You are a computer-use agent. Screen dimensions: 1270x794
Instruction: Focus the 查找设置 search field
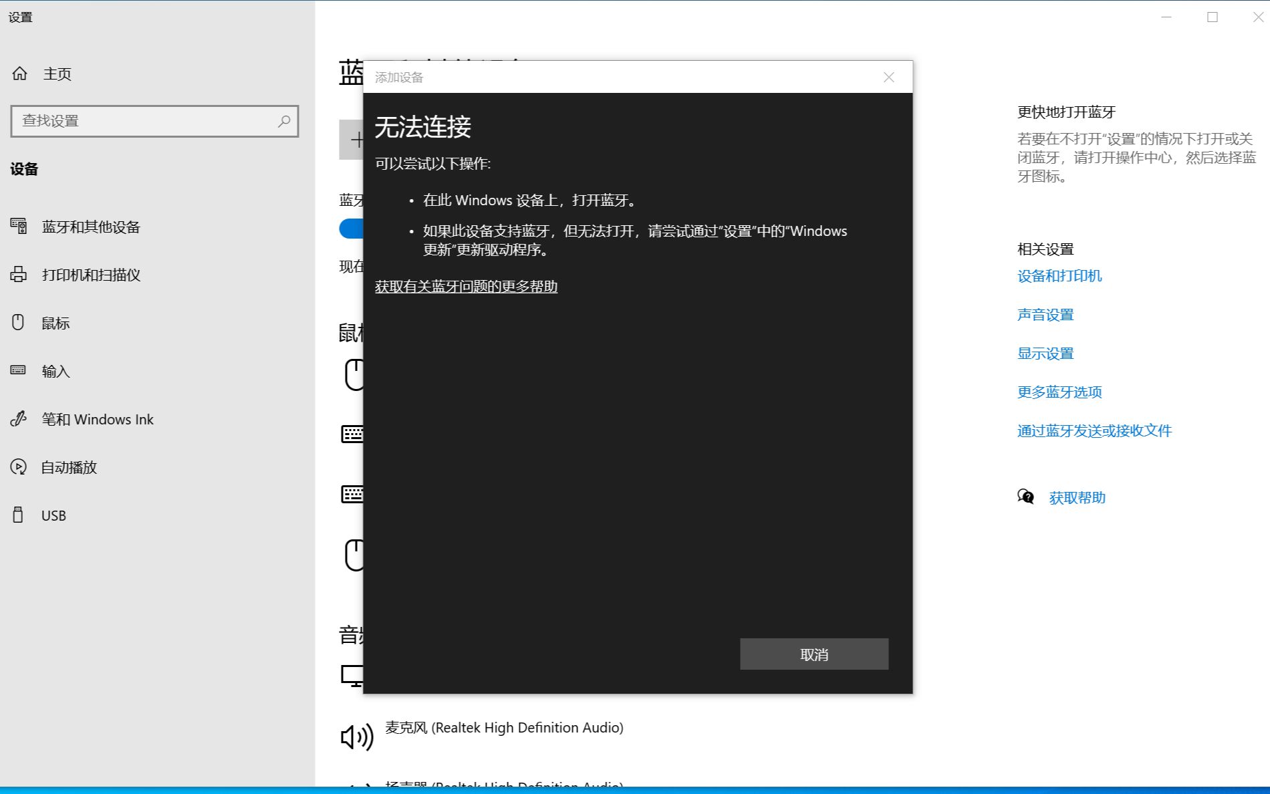coord(154,121)
